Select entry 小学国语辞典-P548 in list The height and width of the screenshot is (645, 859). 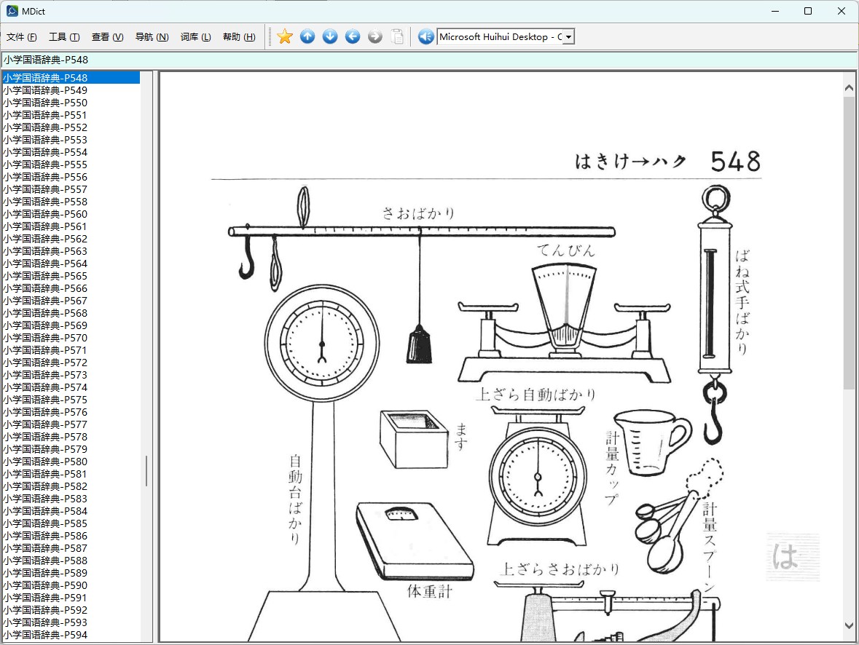[71, 78]
